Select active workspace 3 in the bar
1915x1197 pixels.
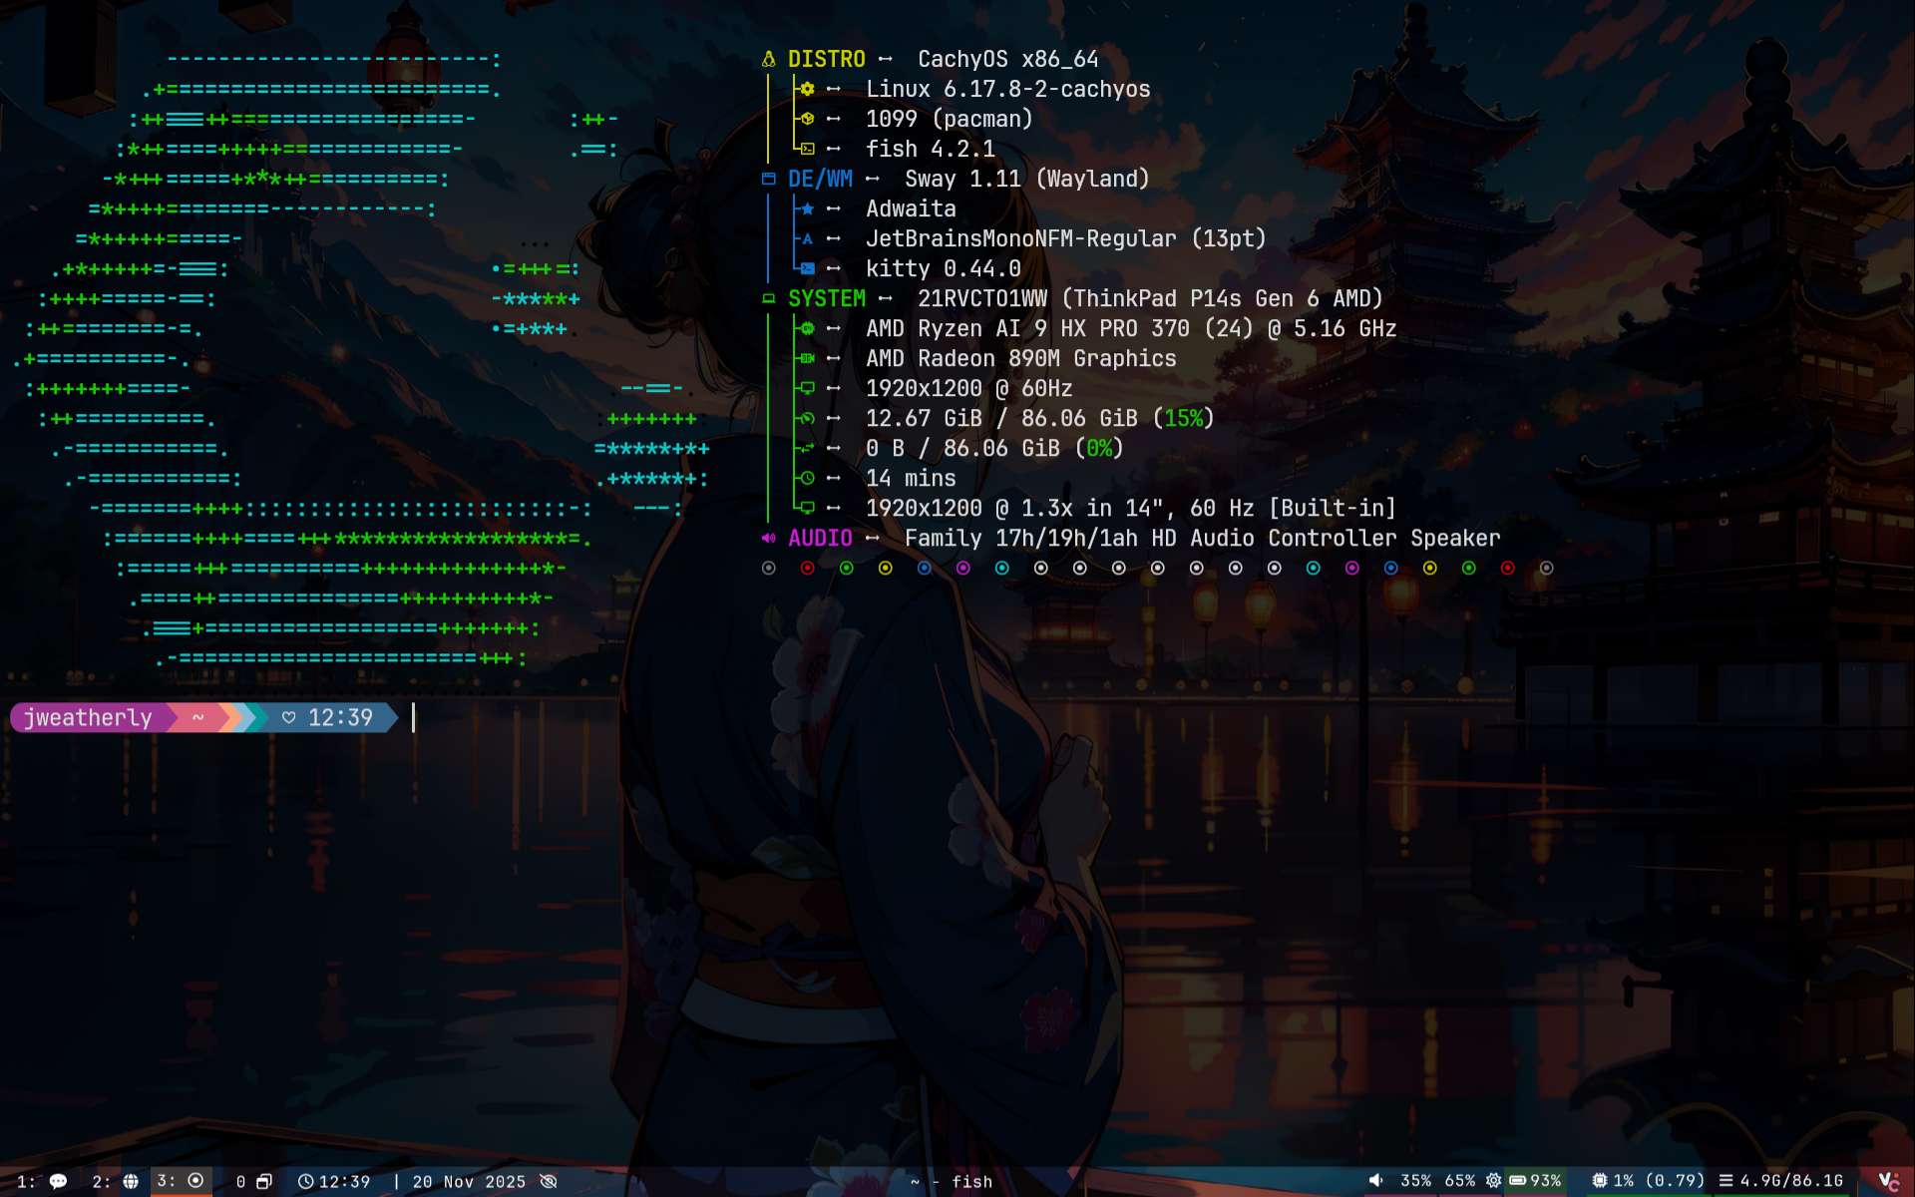(x=181, y=1181)
